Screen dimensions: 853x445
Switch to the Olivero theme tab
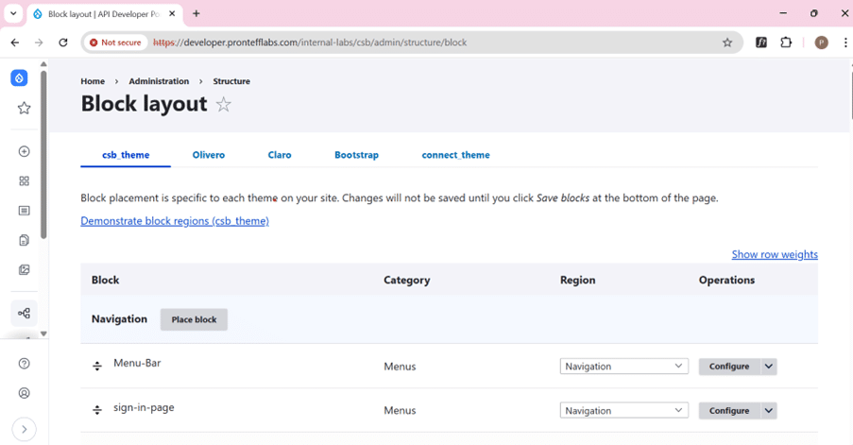208,155
